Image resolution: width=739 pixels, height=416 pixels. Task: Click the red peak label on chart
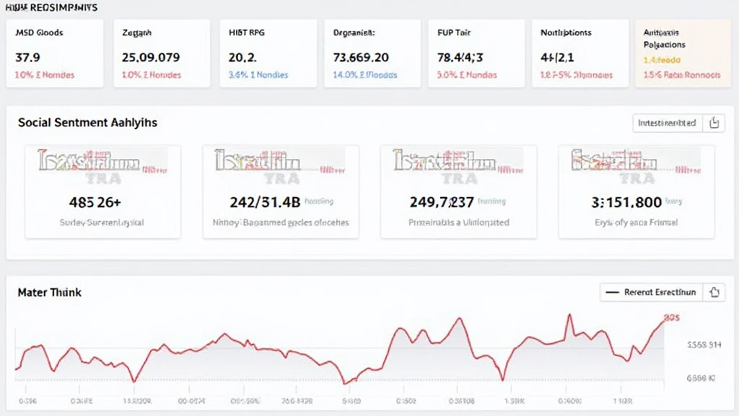pos(673,318)
